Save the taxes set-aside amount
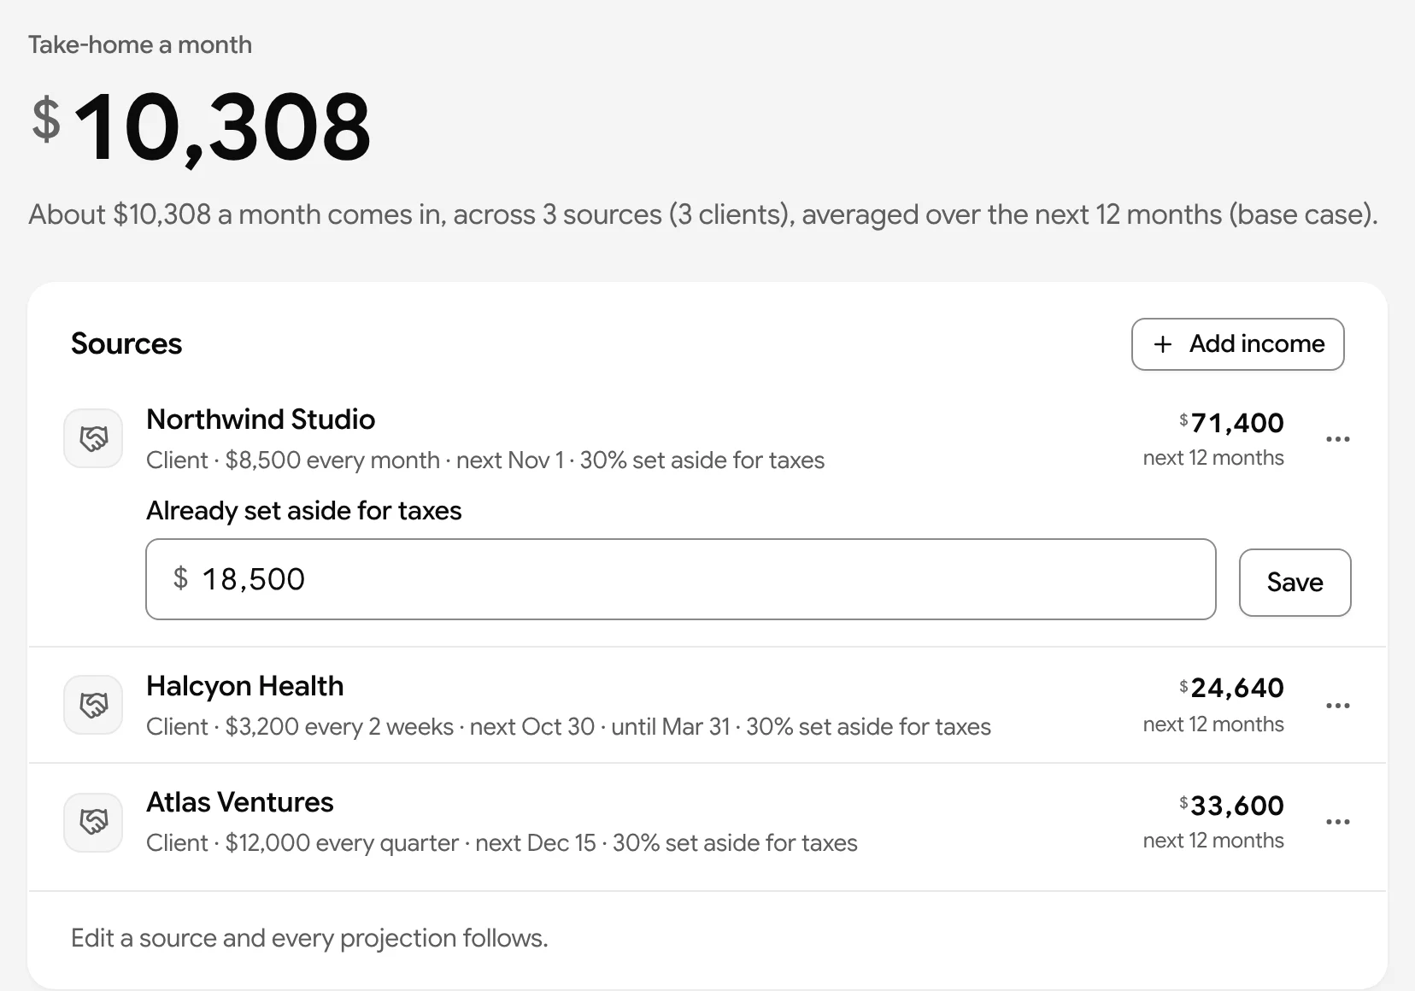Image resolution: width=1415 pixels, height=991 pixels. click(1295, 582)
